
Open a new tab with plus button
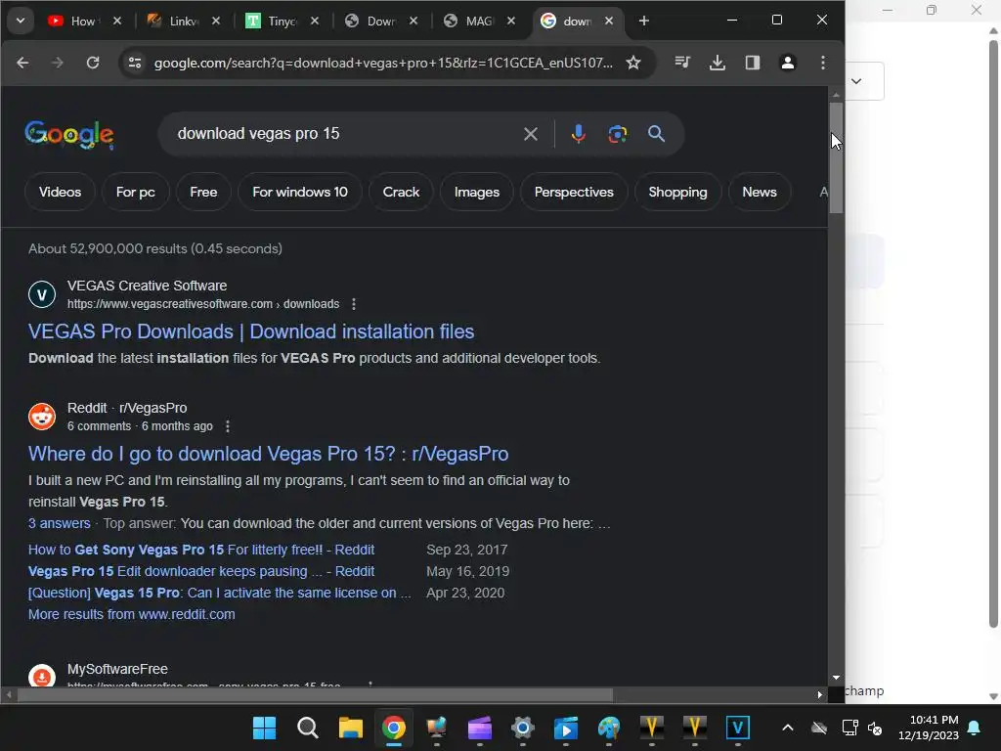[x=643, y=22]
